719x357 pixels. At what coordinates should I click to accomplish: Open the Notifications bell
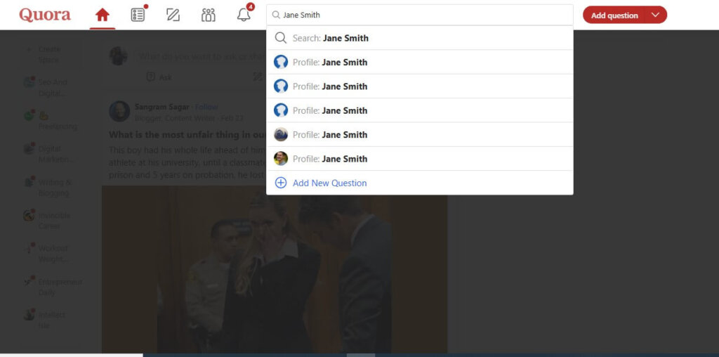coord(244,15)
